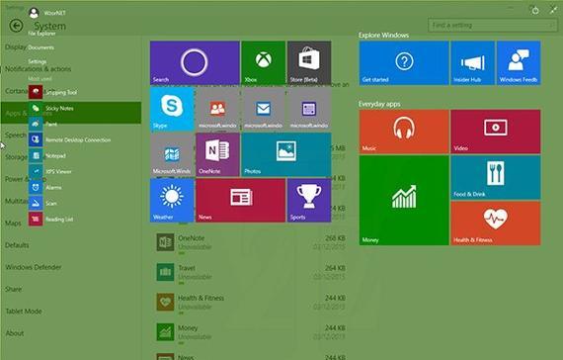Open the Xbox tile

[263, 62]
